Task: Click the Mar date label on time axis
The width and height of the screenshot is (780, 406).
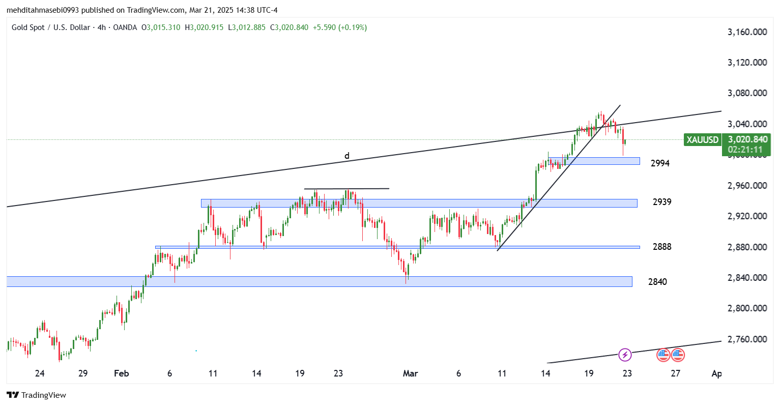Action: click(410, 373)
